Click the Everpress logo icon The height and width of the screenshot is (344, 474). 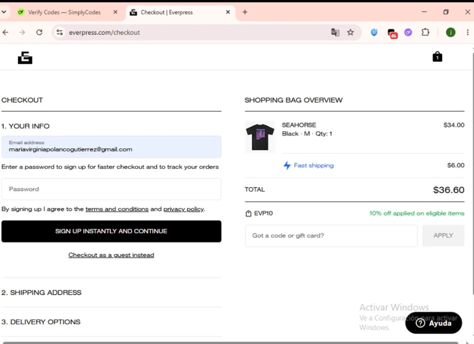tap(25, 58)
